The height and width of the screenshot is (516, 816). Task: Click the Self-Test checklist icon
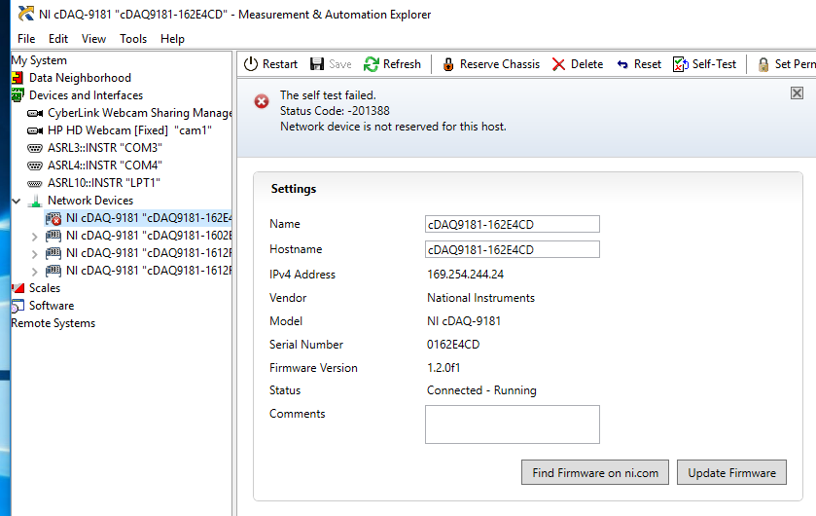(x=681, y=64)
